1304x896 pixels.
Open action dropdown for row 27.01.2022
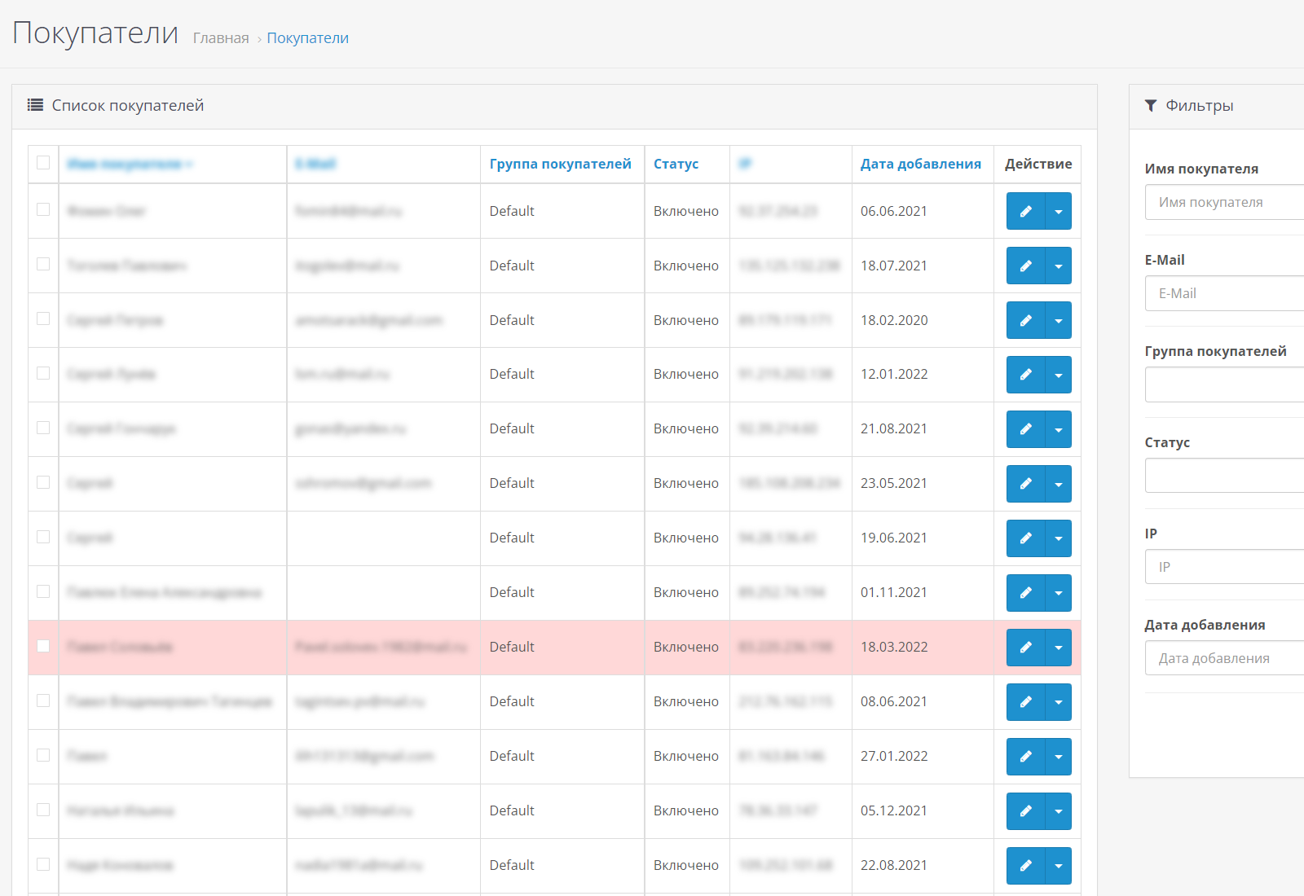[x=1059, y=757]
